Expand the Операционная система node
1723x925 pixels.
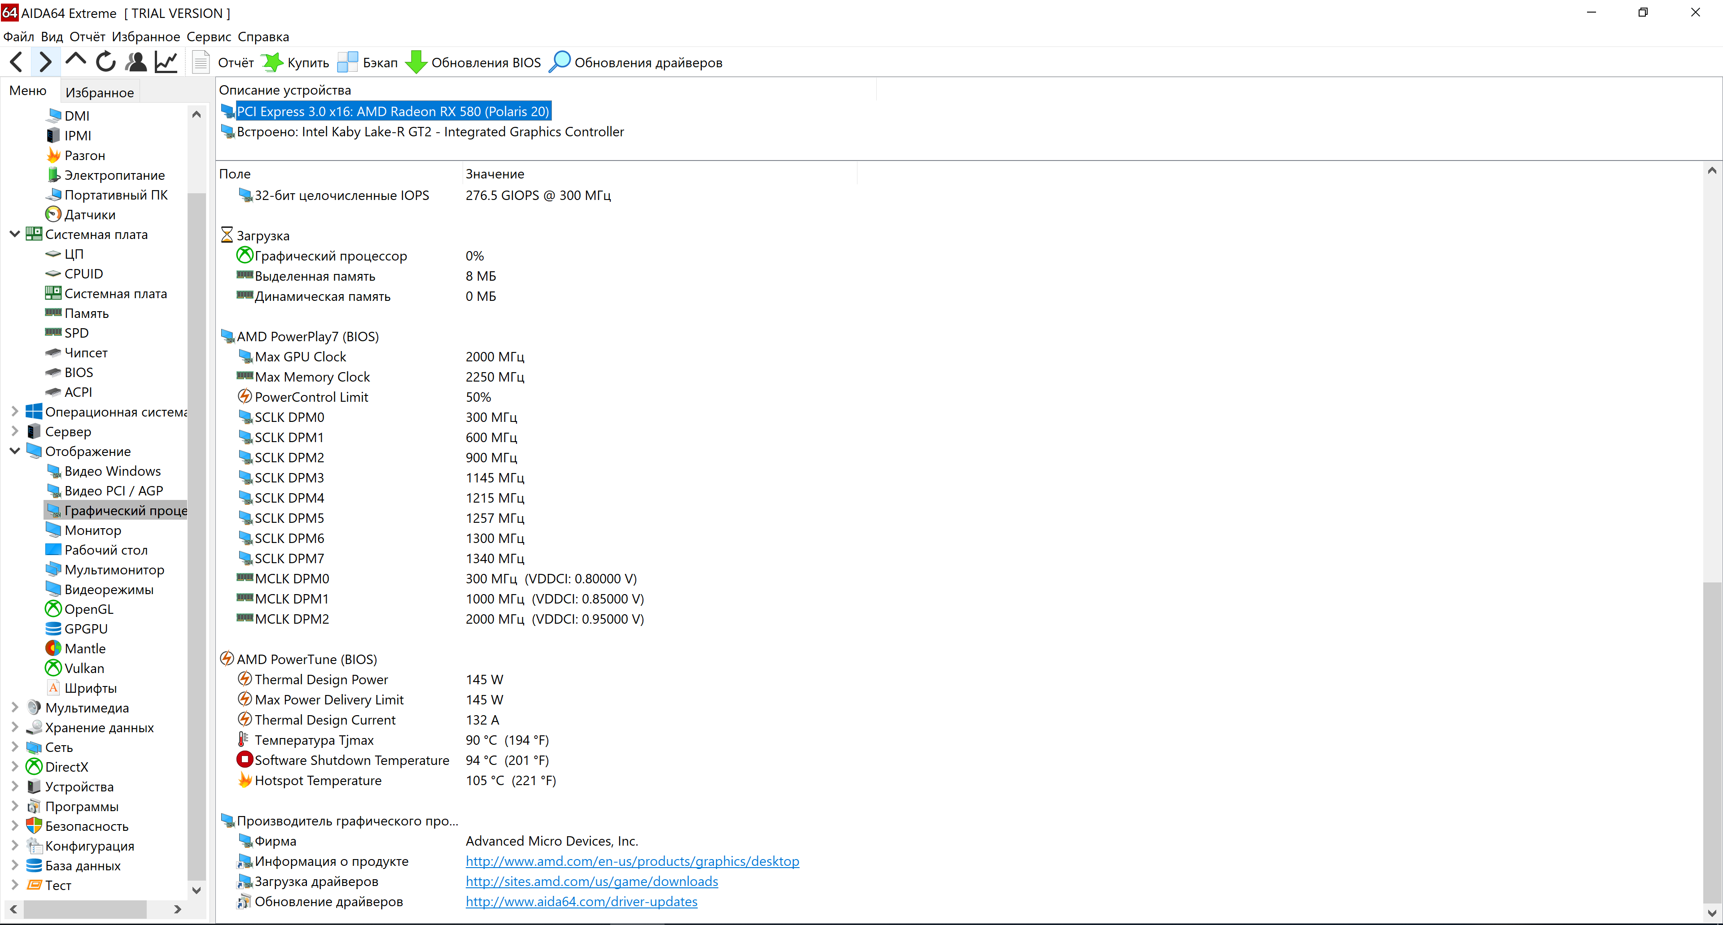click(15, 412)
